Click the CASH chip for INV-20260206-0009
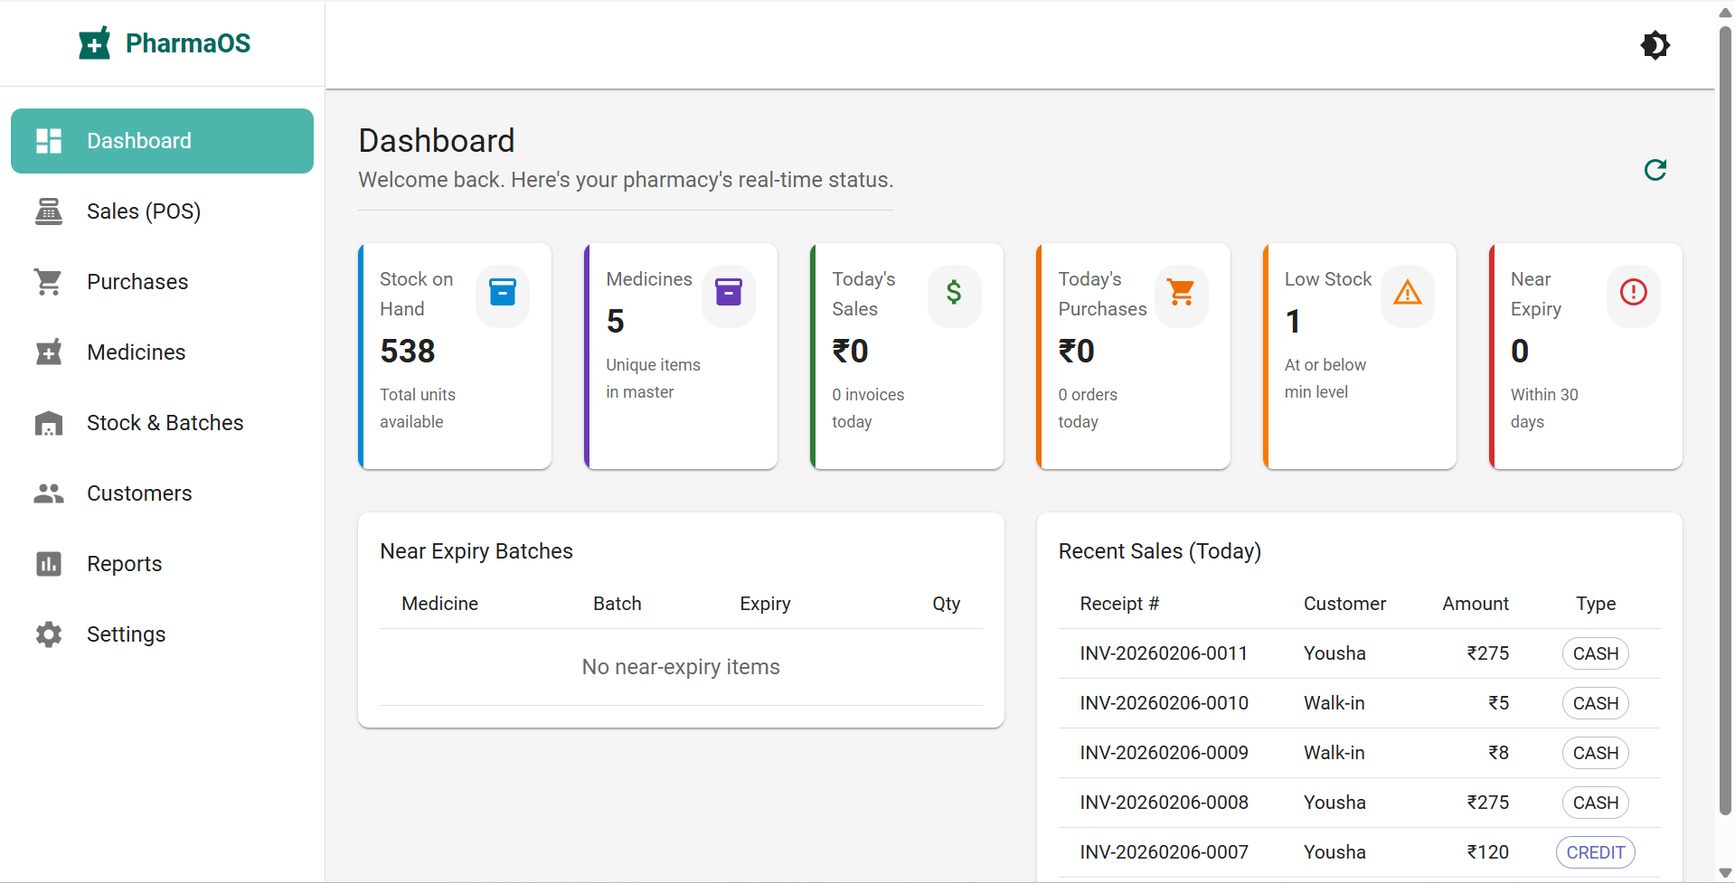Image resolution: width=1735 pixels, height=883 pixels. tap(1595, 753)
